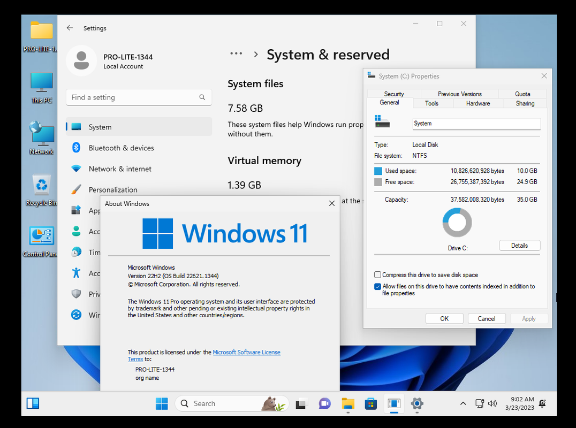Image resolution: width=576 pixels, height=428 pixels.
Task: Switch to the Tools tab
Action: [431, 103]
